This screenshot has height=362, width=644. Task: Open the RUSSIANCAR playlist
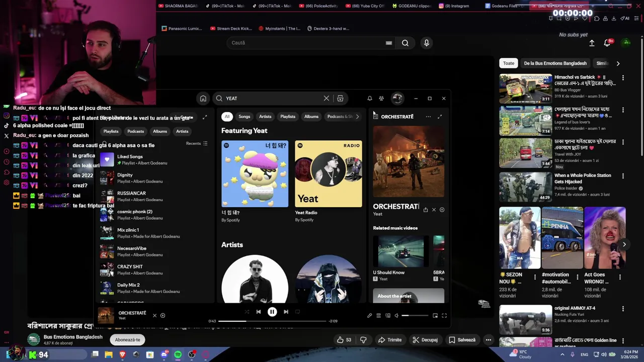[x=153, y=196]
